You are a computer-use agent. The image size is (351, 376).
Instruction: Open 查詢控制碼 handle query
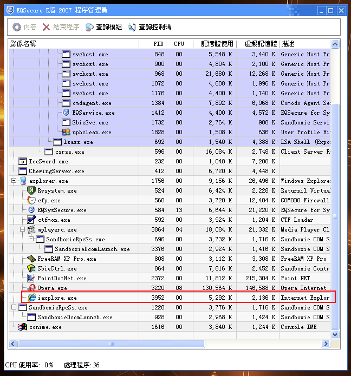[x=149, y=27]
